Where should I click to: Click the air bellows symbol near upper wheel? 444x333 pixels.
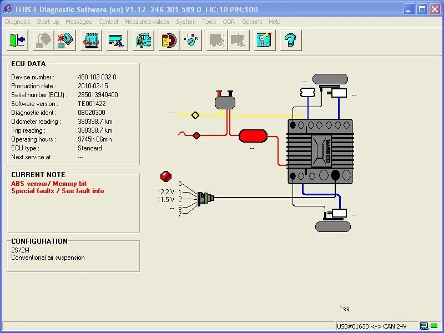(x=307, y=92)
